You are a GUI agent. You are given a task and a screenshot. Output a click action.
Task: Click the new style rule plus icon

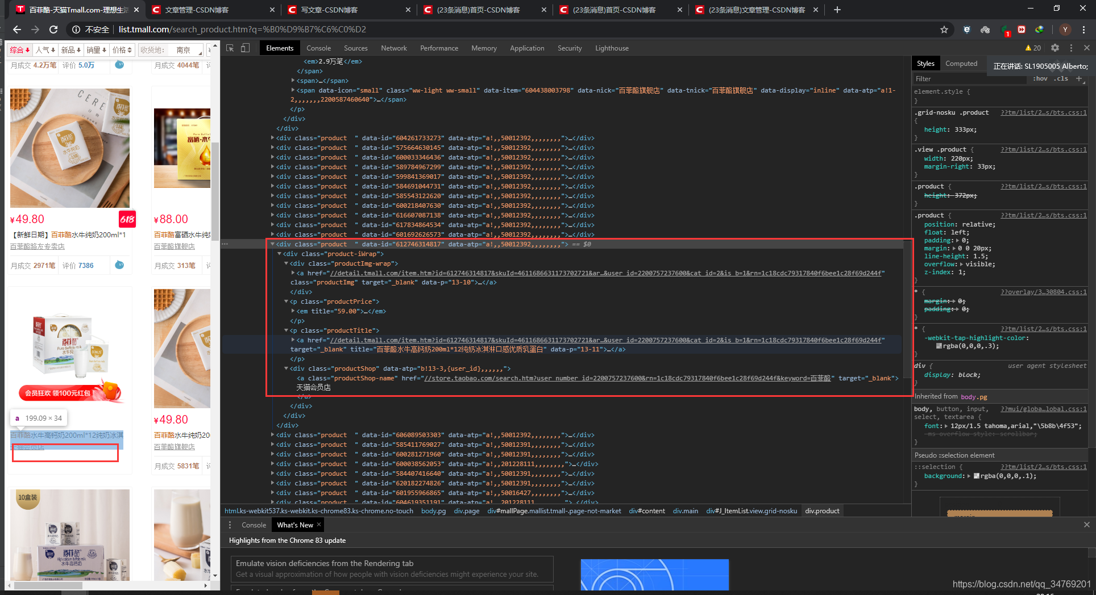1080,78
